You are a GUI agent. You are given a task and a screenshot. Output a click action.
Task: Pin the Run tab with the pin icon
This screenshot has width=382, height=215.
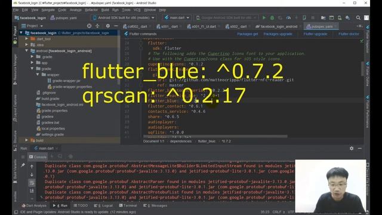point(23,165)
